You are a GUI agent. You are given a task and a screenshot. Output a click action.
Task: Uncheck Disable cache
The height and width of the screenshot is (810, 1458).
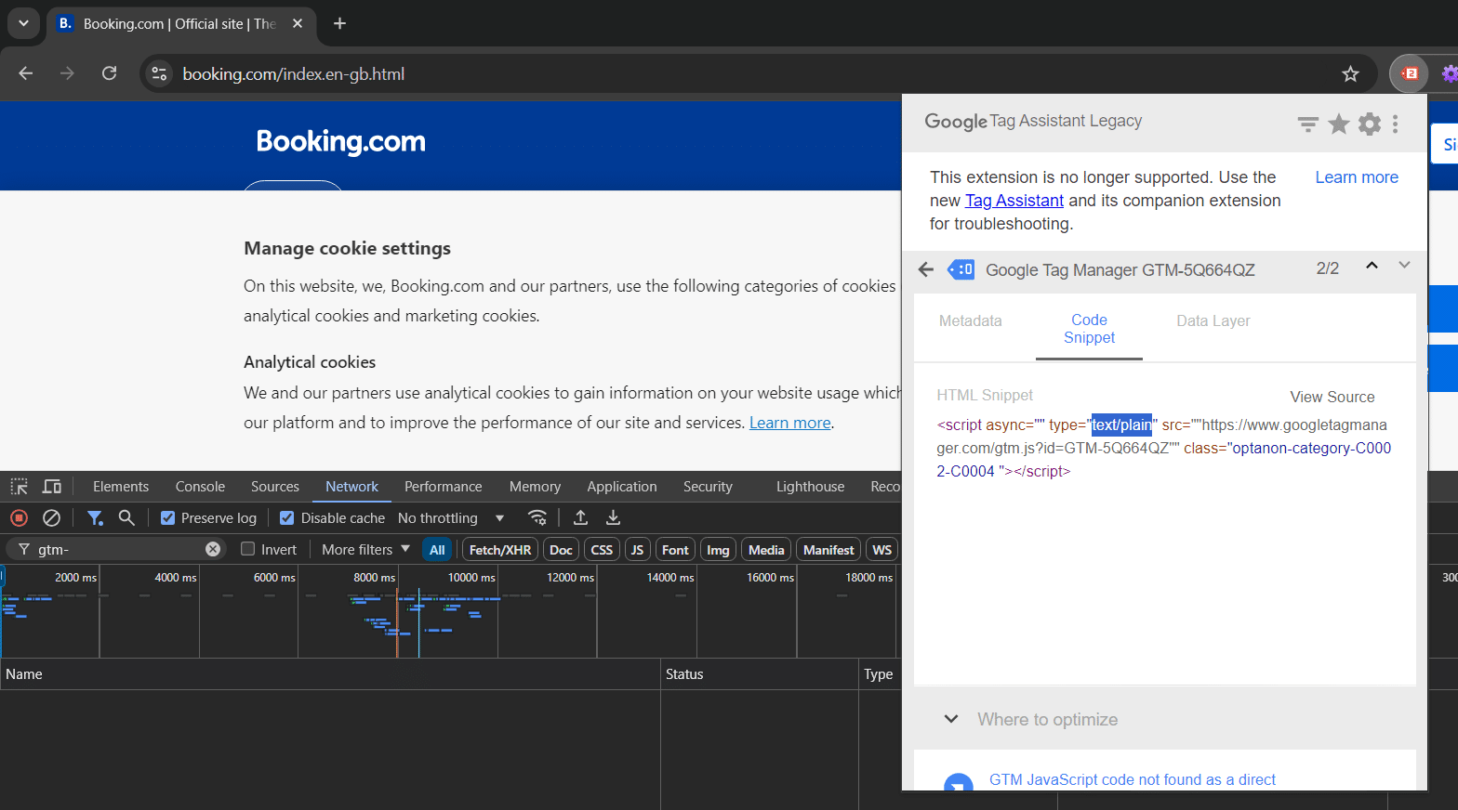287,518
